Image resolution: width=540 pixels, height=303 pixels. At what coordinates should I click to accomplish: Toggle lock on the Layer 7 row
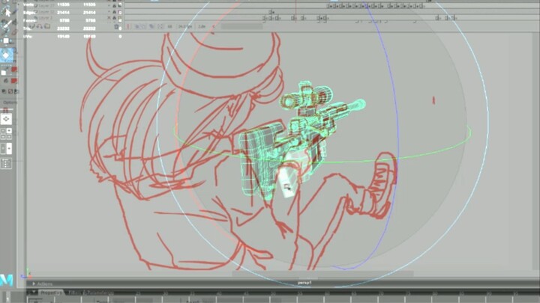click(114, 17)
